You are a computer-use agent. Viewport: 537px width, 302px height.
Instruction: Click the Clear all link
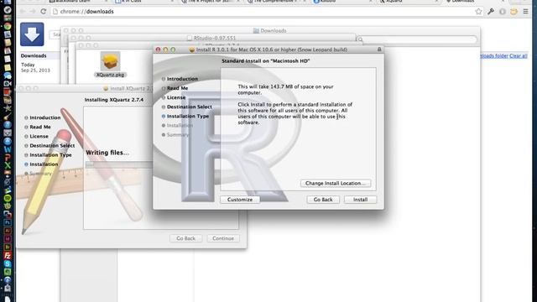[x=519, y=56]
